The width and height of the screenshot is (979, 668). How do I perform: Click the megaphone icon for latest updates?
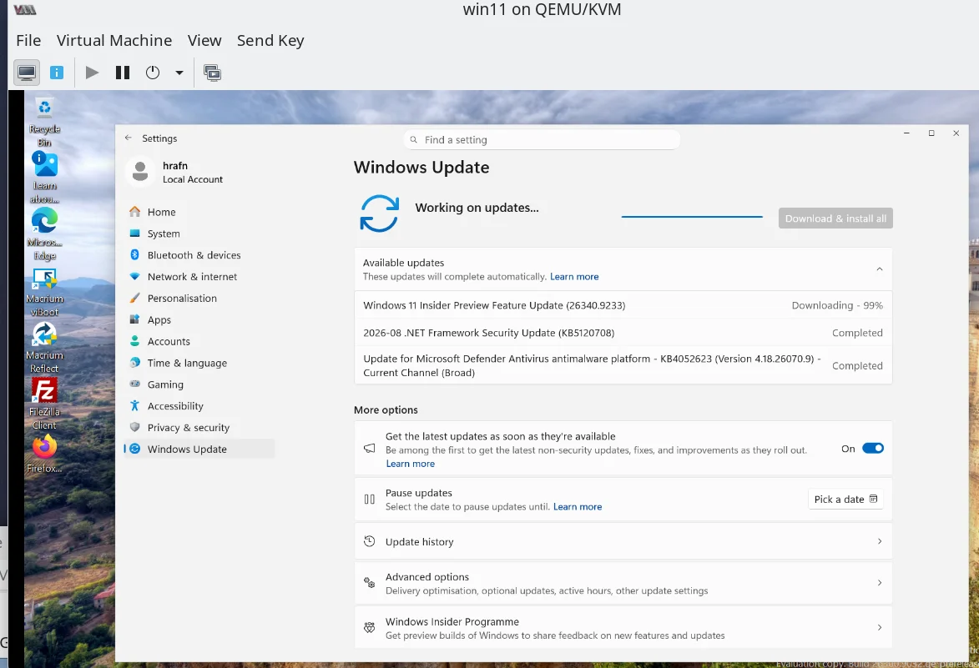click(370, 449)
